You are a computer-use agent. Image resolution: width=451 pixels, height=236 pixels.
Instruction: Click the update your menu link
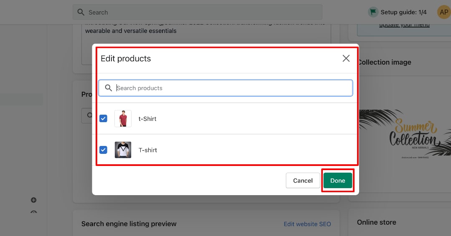pyautogui.click(x=404, y=25)
